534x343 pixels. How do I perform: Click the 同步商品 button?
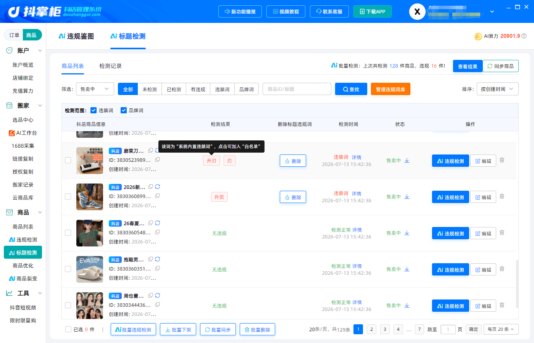500,66
